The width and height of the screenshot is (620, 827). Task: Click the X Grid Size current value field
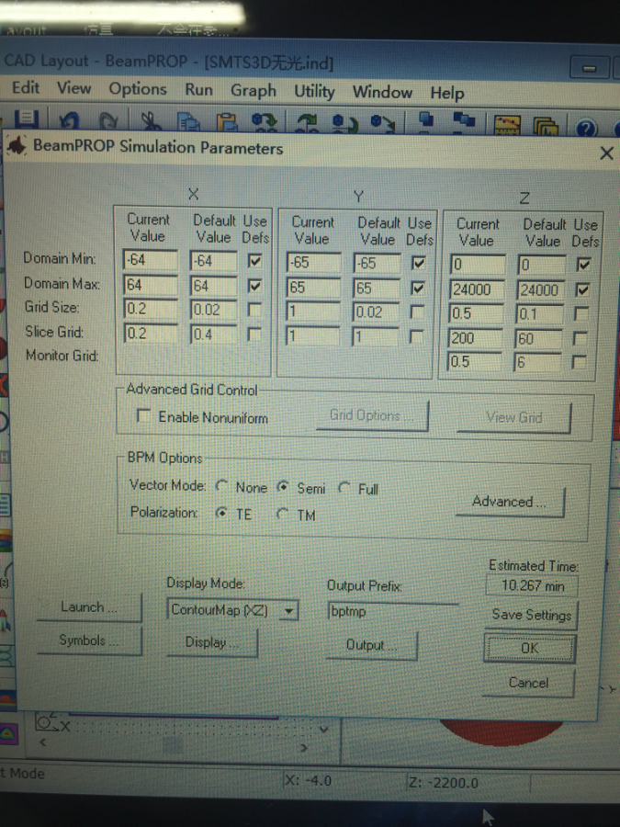pyautogui.click(x=151, y=309)
